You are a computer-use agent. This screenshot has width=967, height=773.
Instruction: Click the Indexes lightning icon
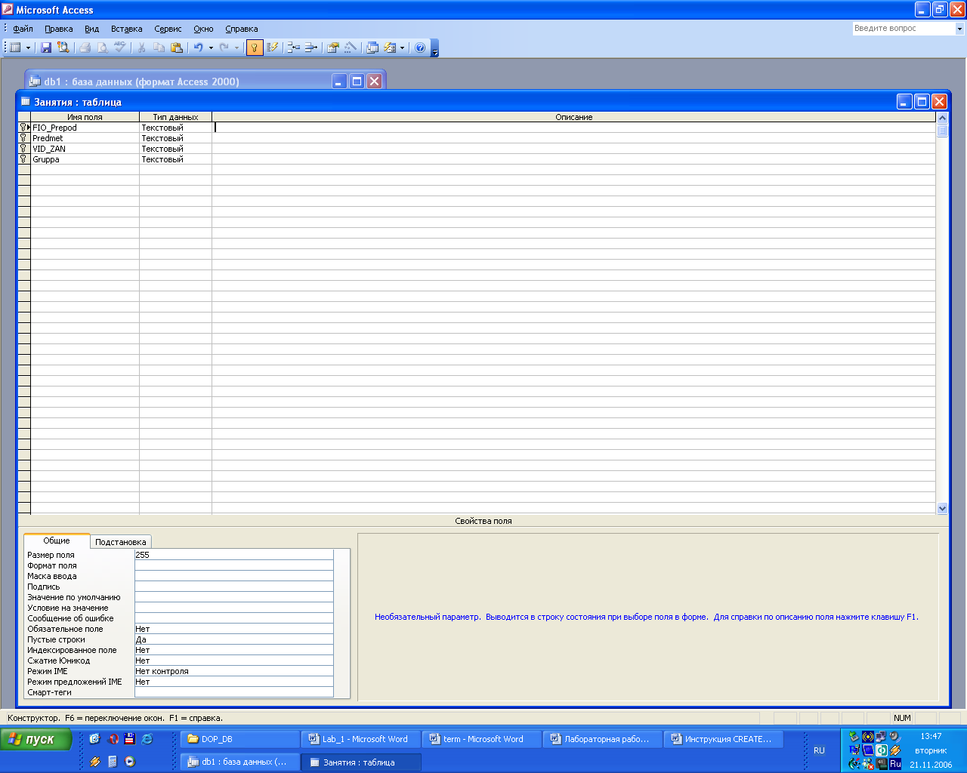(273, 48)
